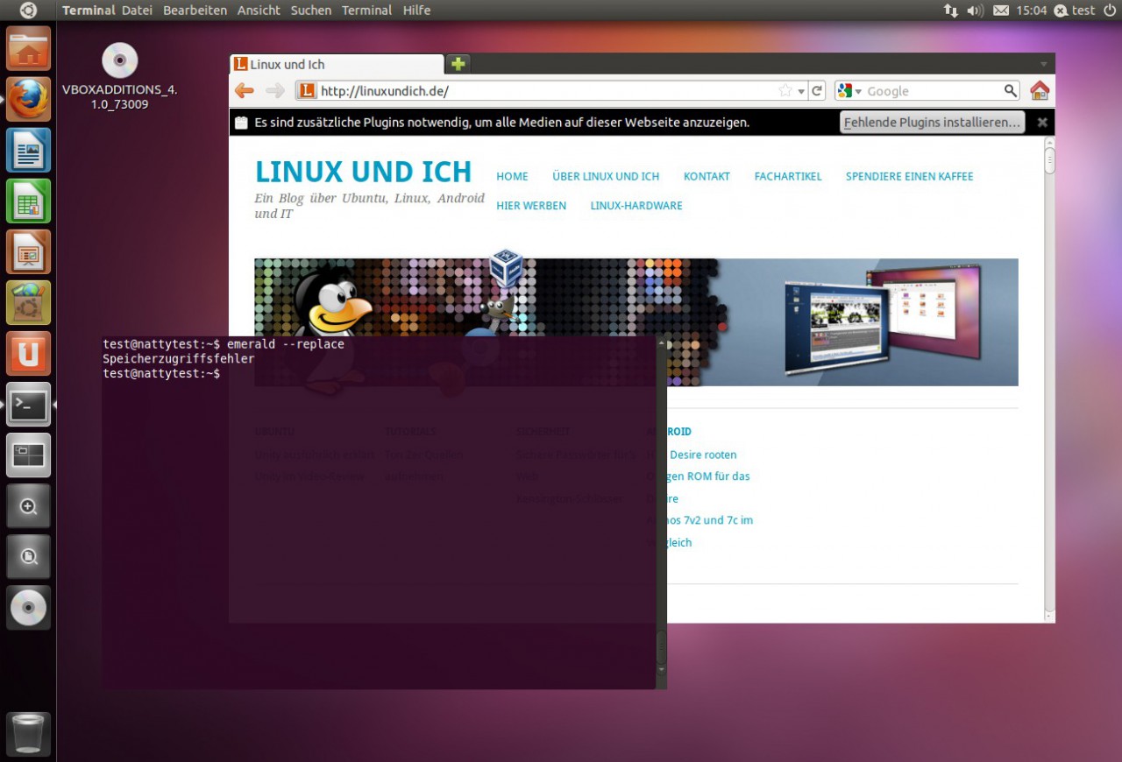Open the Ubuntu One launcher icon
Viewport: 1122px width, 762px height.
pos(29,353)
